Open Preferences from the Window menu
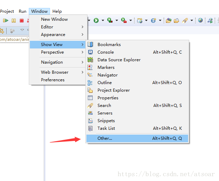Viewport: 219px width, 181px height. (53, 80)
